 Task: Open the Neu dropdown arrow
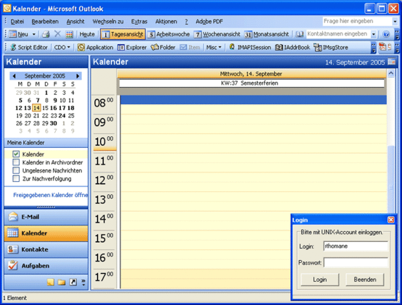pyautogui.click(x=34, y=34)
